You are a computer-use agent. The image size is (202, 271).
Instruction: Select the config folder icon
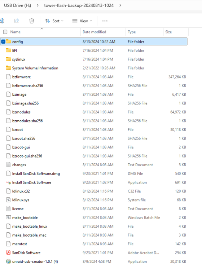[x=8, y=42]
